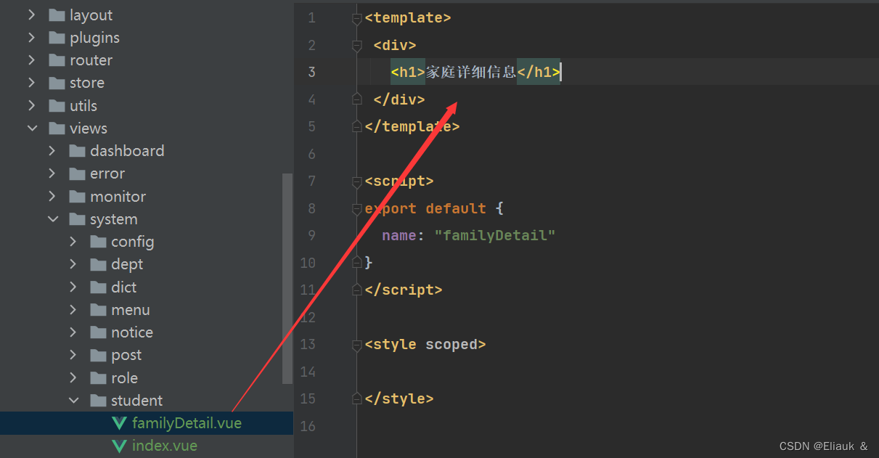Viewport: 879px width, 458px height.
Task: Click line number 16 in the gutter
Action: click(x=308, y=426)
